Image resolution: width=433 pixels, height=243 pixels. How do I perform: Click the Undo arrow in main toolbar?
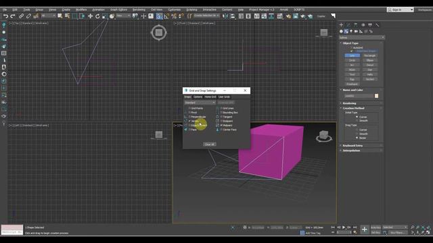tap(5, 16)
